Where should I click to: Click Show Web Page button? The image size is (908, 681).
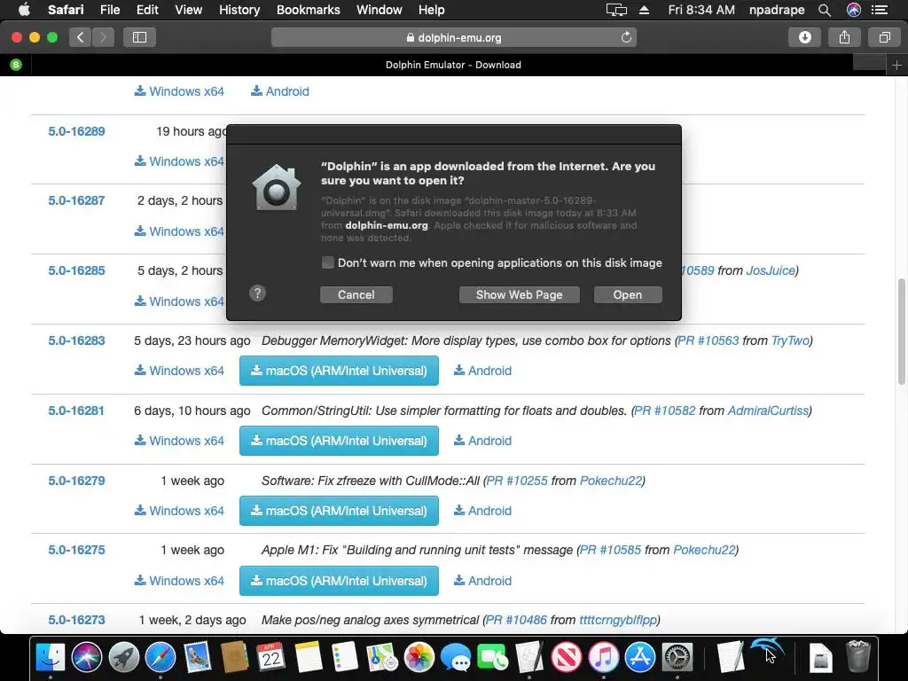519,294
